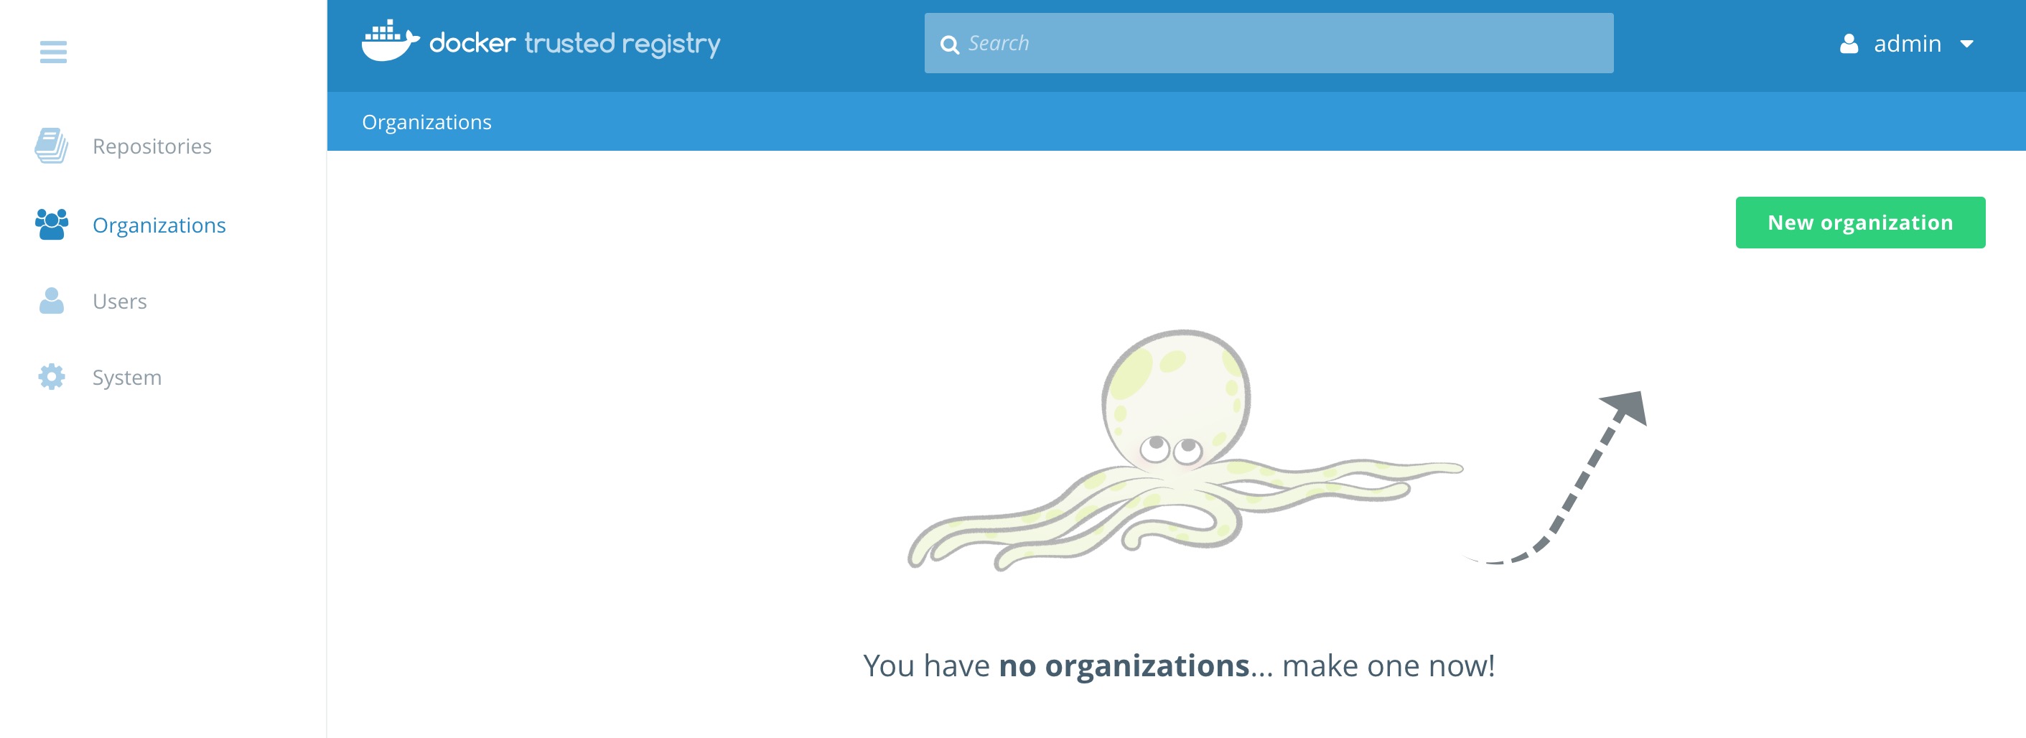Open System settings in the sidebar
This screenshot has width=2026, height=738.
pos(126,378)
